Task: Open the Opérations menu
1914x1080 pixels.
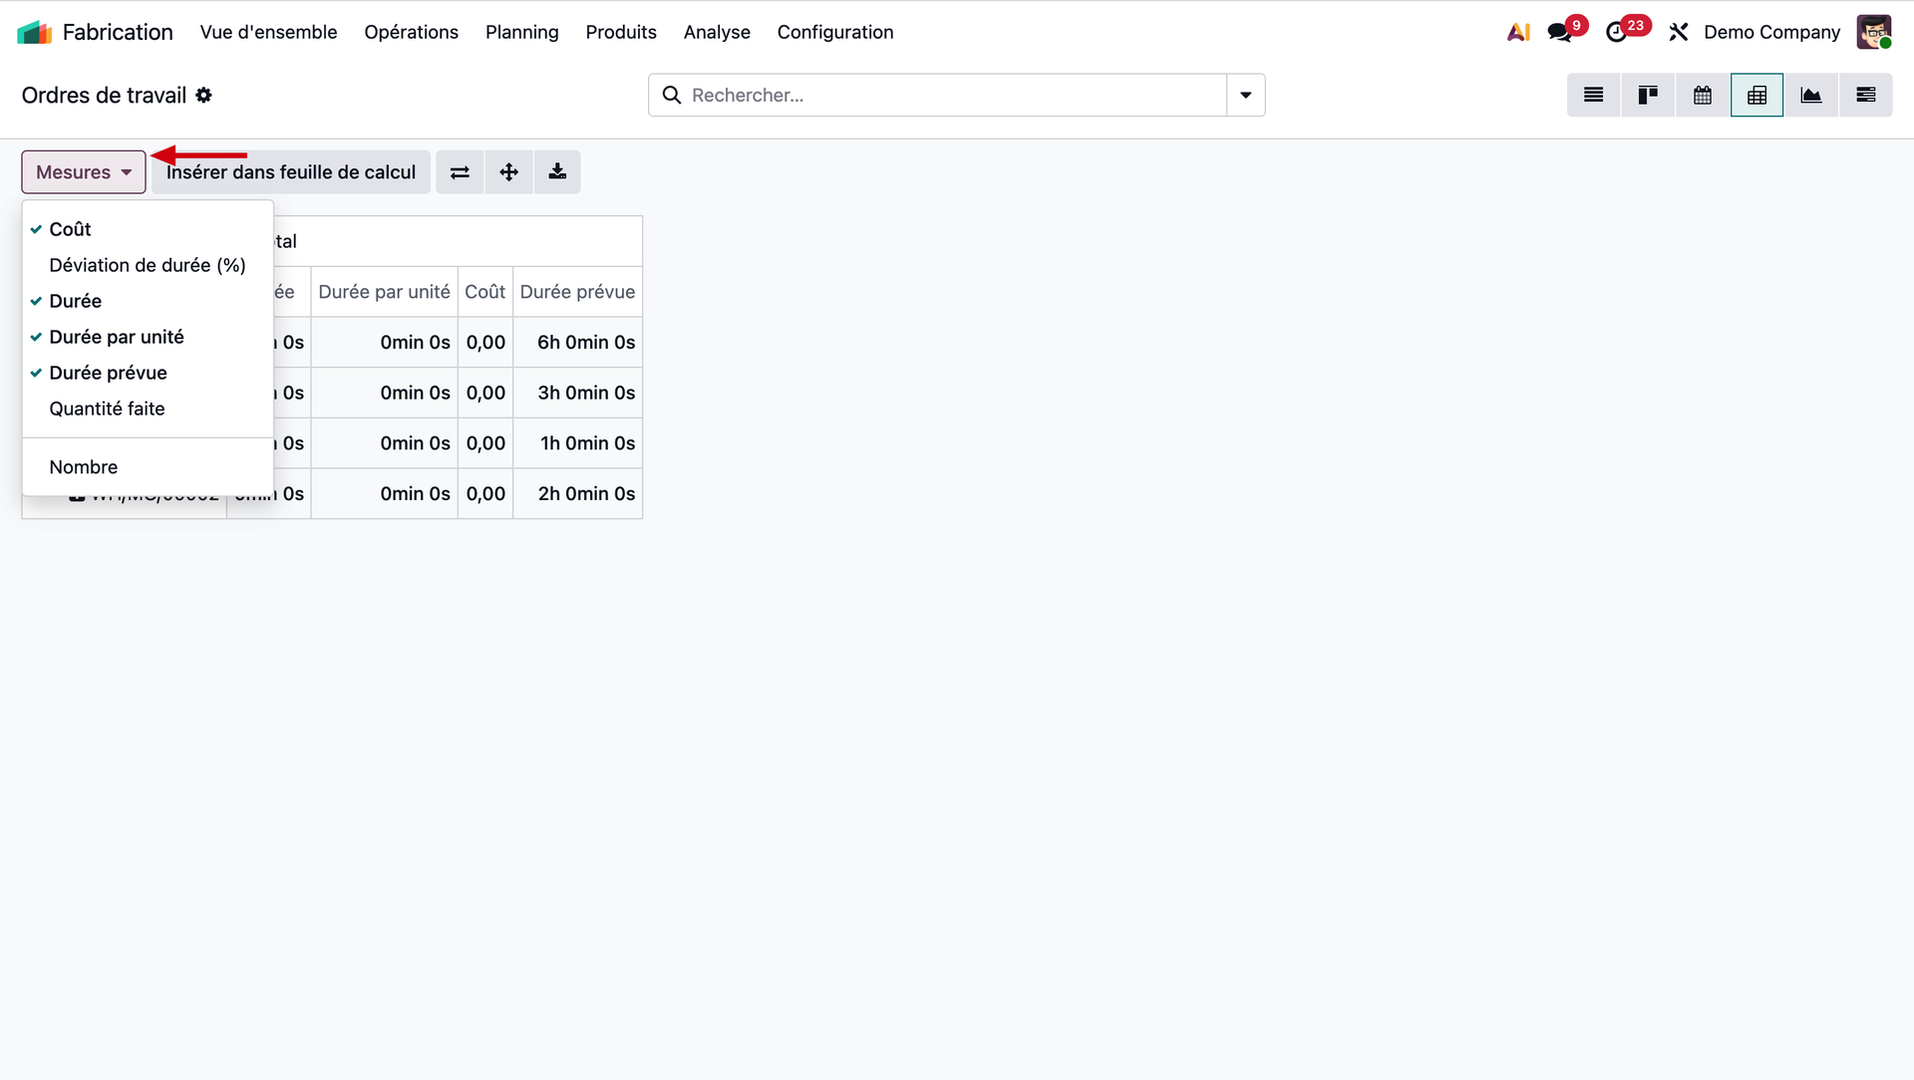Action: (411, 32)
